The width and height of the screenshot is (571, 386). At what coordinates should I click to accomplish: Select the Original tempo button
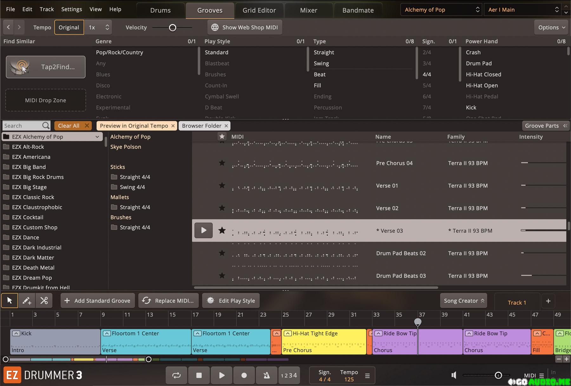click(69, 27)
